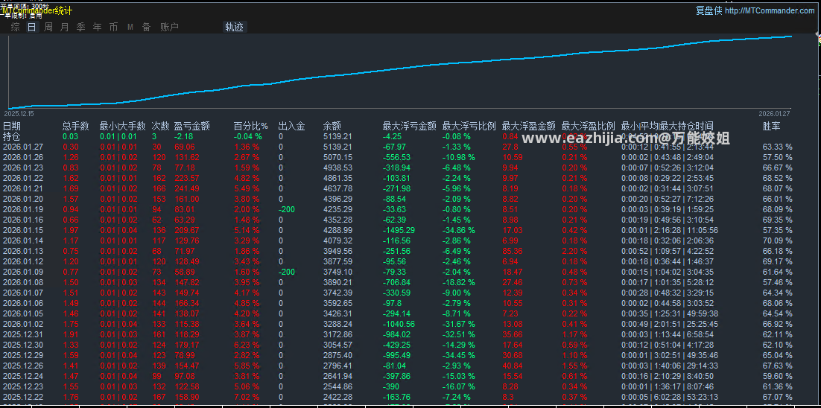
Task: Click win rate 59.60 % for 2025.12.24
Action: (x=778, y=377)
